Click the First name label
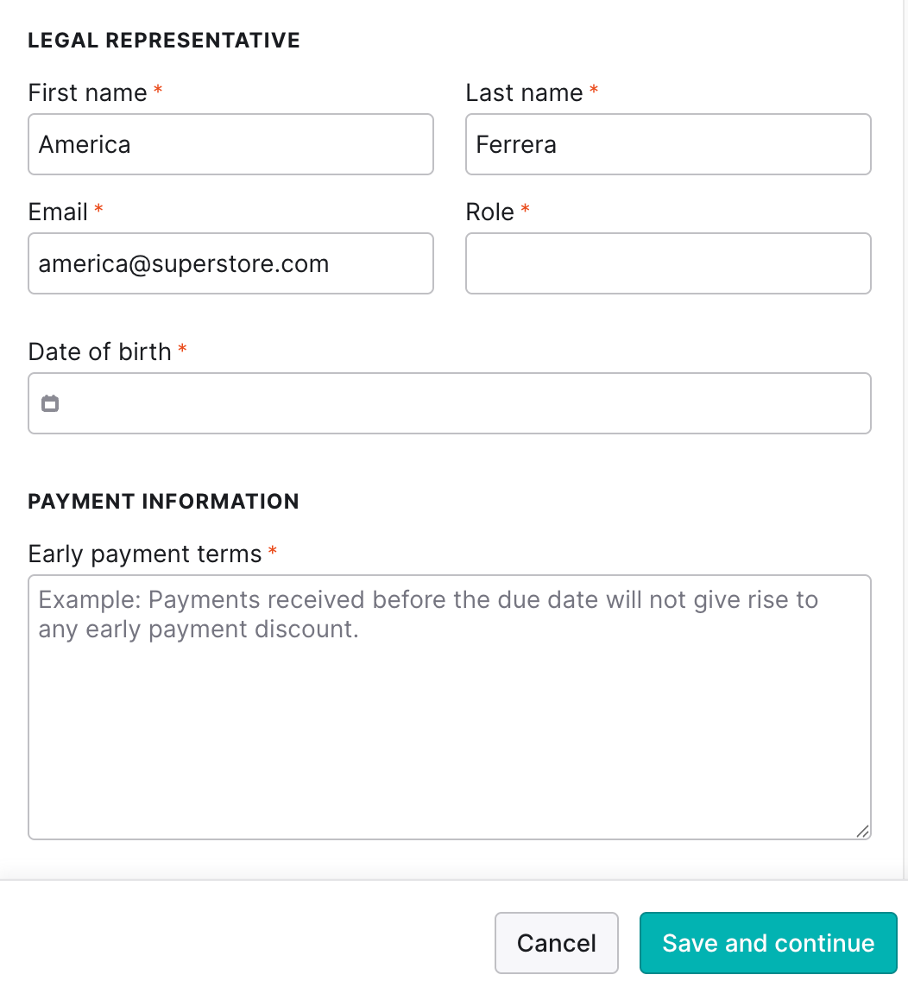Viewport: 908px width, 1000px height. pyautogui.click(x=87, y=93)
